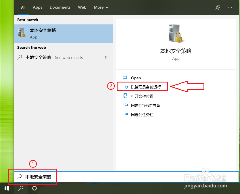Viewport: 240px width, 194px height.
Task: Click the taskbar search magnifier icon
Action: (x=20, y=189)
